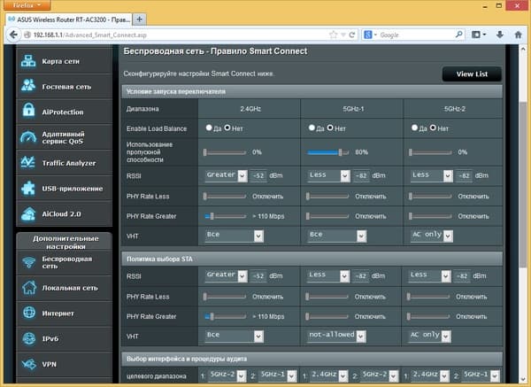
Task: Open AiProtection label in sidebar
Action: tap(63, 112)
